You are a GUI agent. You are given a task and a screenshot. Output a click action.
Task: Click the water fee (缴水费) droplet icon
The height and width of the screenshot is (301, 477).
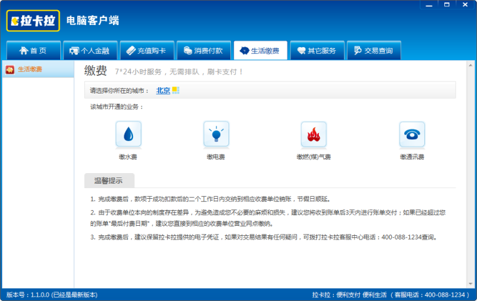128,134
